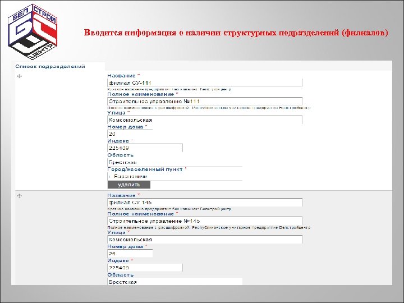This screenshot has width=404, height=303.
Task: Click the second subdivision's Полное наименование label
Action: pos(141,214)
